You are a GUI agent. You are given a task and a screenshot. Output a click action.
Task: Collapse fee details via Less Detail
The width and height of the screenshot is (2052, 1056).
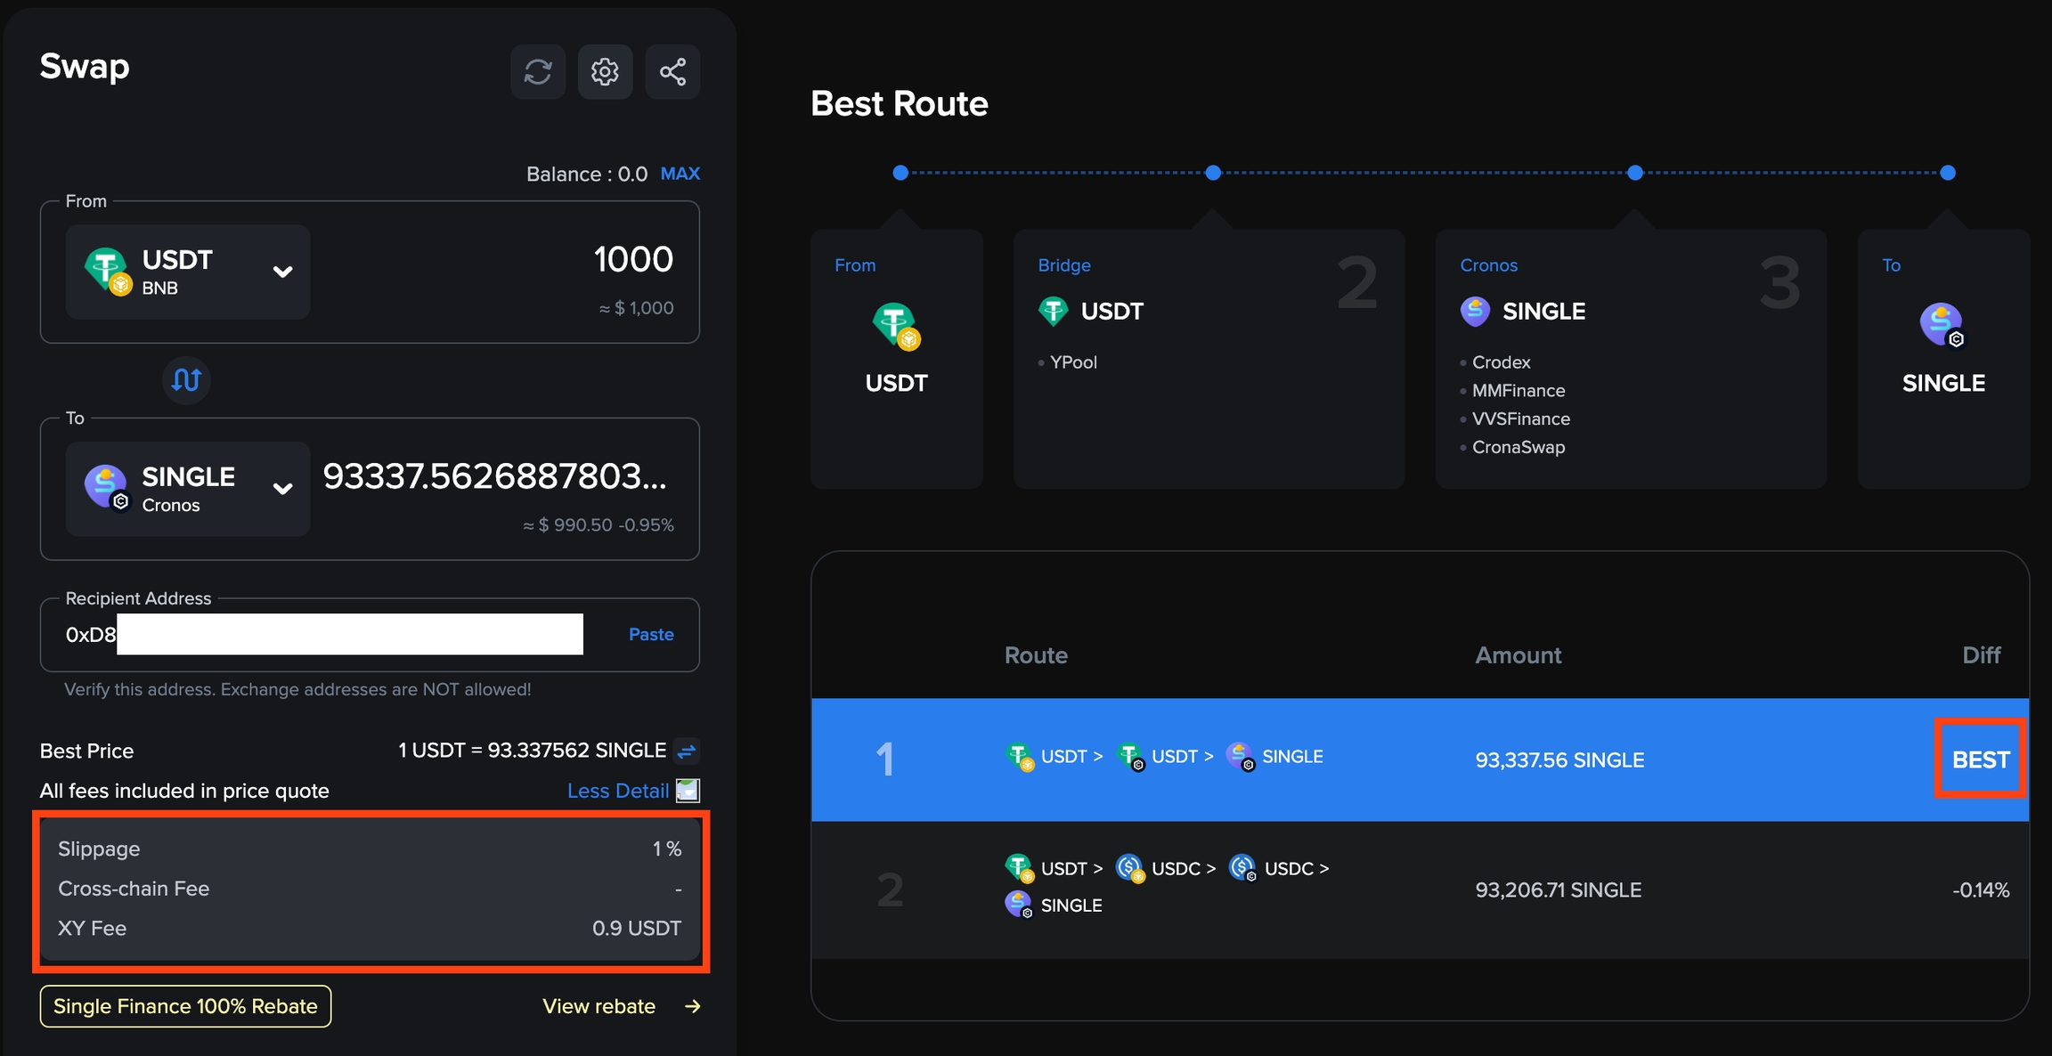[x=617, y=791]
